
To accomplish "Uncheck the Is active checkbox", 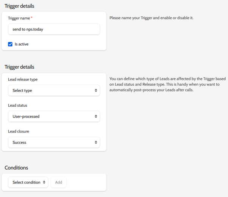I will [10, 44].
